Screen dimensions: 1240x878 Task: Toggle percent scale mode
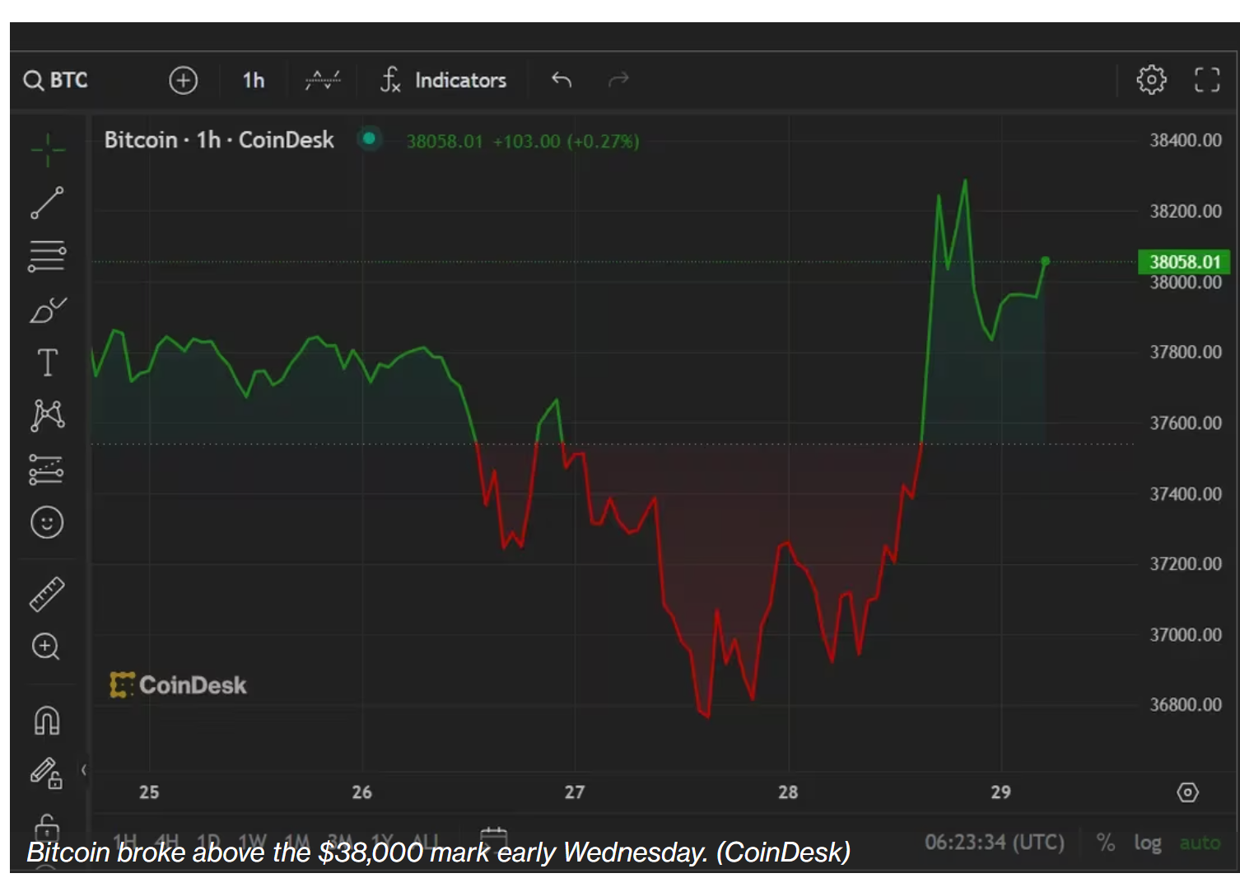click(1106, 843)
